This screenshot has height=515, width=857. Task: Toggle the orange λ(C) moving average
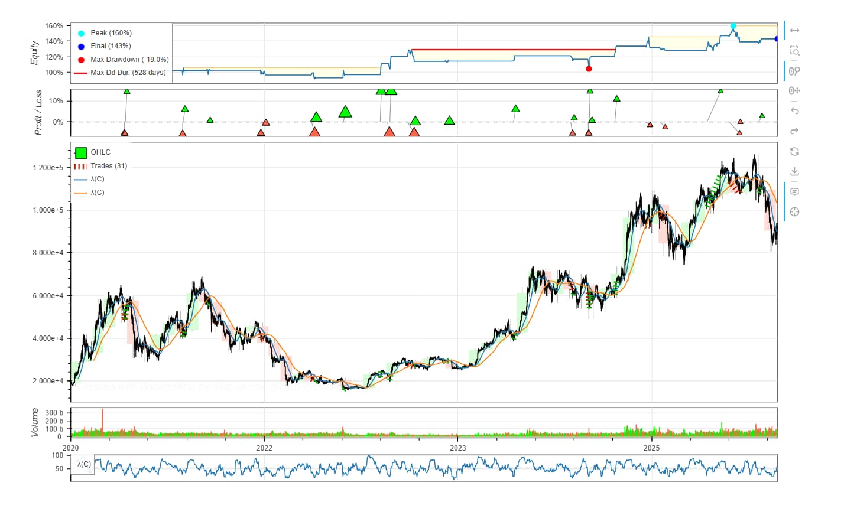tap(89, 193)
